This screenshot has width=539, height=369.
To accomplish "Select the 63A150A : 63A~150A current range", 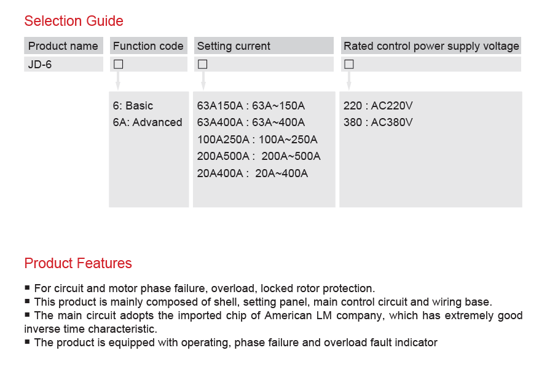I will [x=251, y=106].
